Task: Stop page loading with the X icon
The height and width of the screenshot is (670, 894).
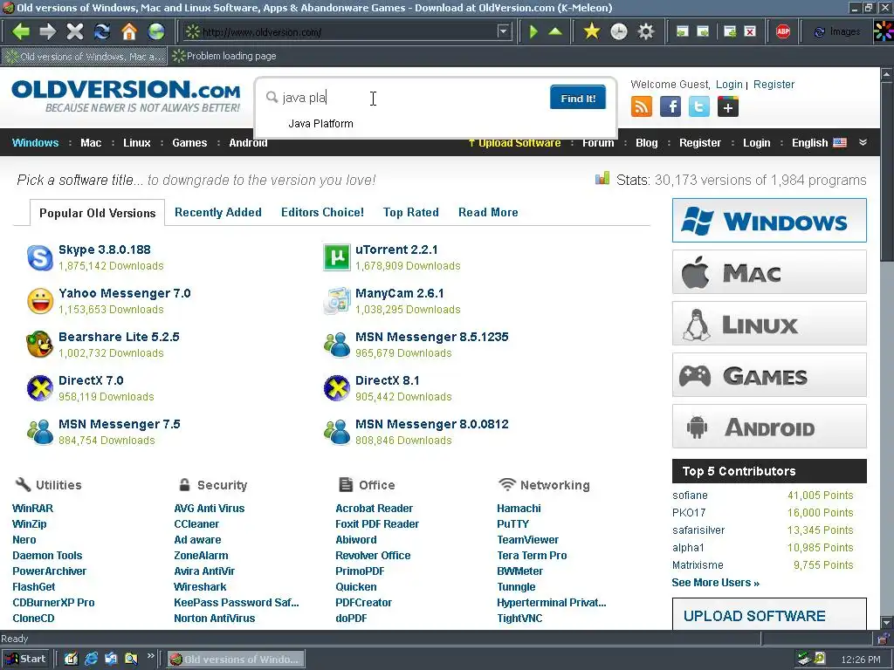Action: pos(75,31)
